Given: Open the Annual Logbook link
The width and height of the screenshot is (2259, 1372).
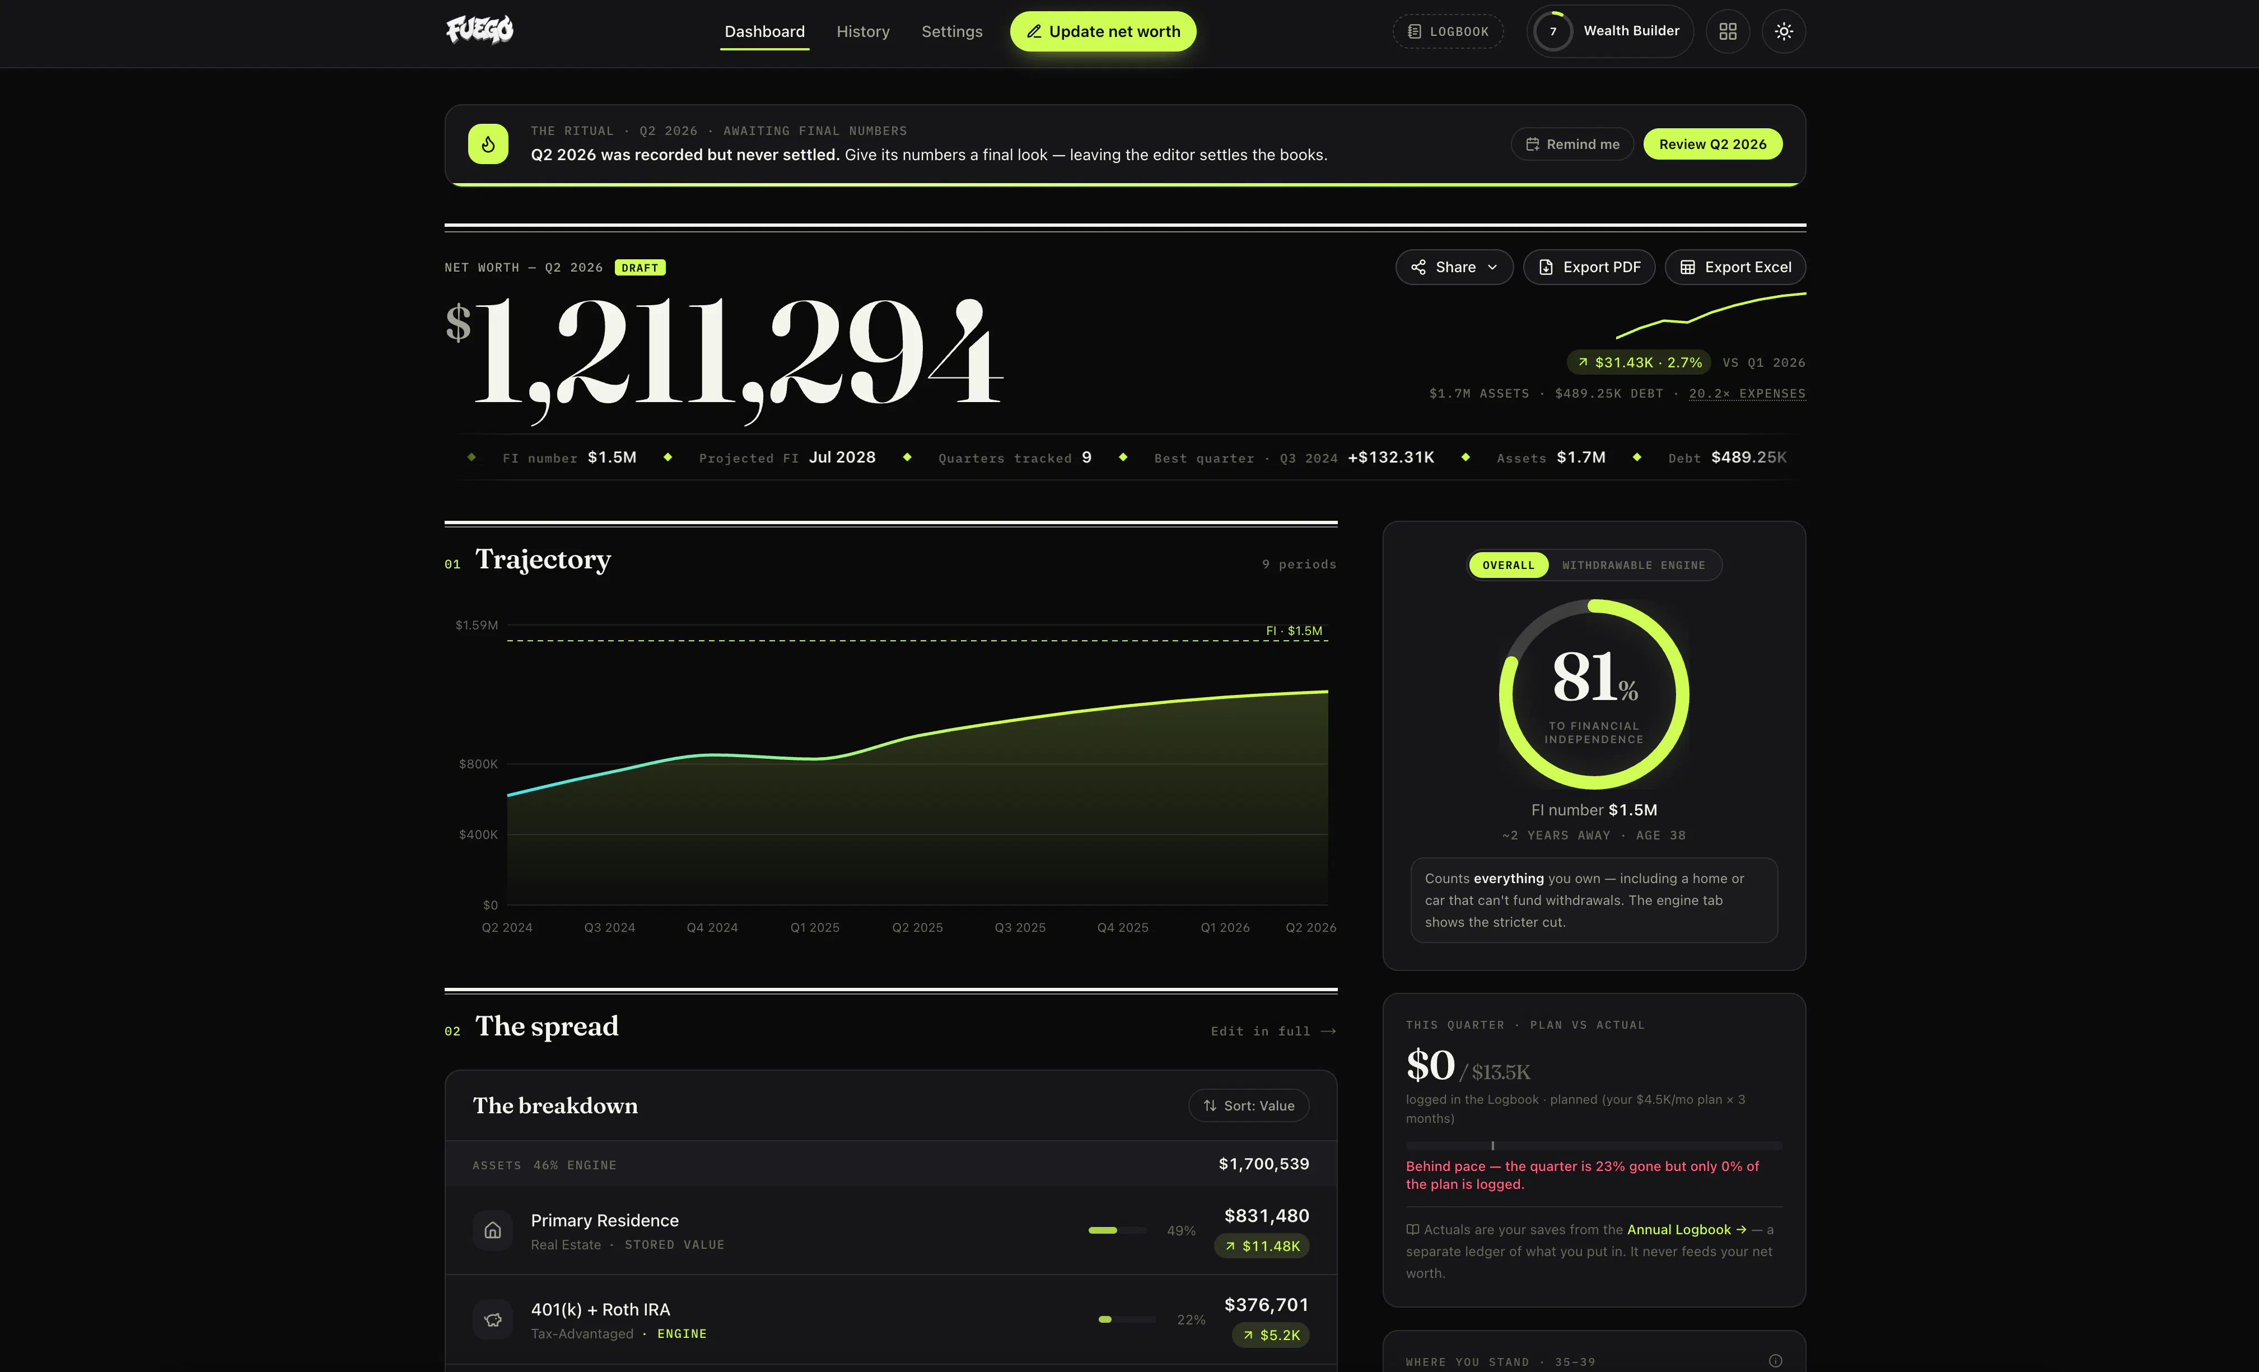Looking at the screenshot, I should (x=1687, y=1230).
